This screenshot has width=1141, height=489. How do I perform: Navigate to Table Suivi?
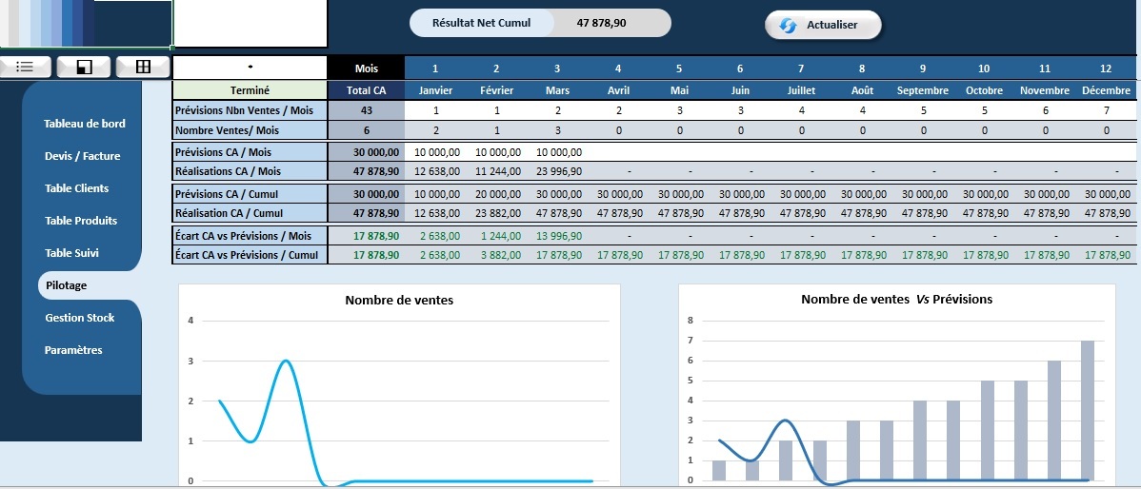(x=71, y=253)
